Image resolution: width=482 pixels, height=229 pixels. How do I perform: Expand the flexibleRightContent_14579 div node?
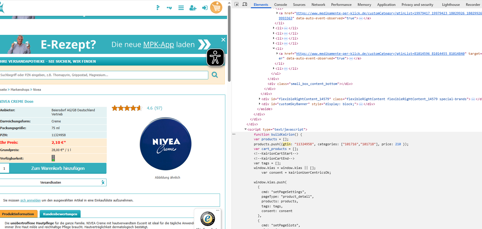(x=260, y=99)
